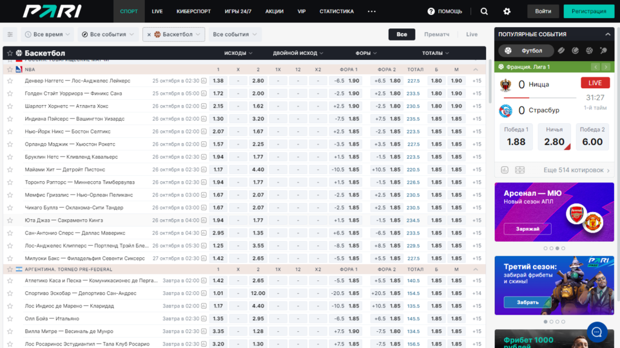The height and width of the screenshot is (348, 620).
Task: Go to previous popular event arrow
Action: (x=596, y=67)
